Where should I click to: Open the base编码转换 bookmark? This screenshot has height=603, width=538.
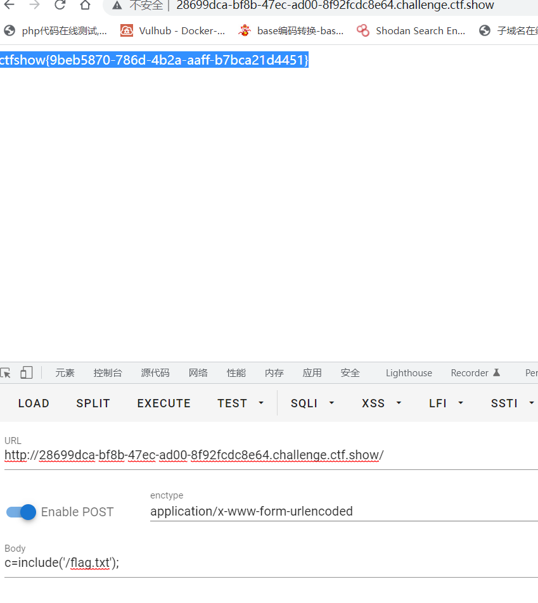pyautogui.click(x=291, y=31)
